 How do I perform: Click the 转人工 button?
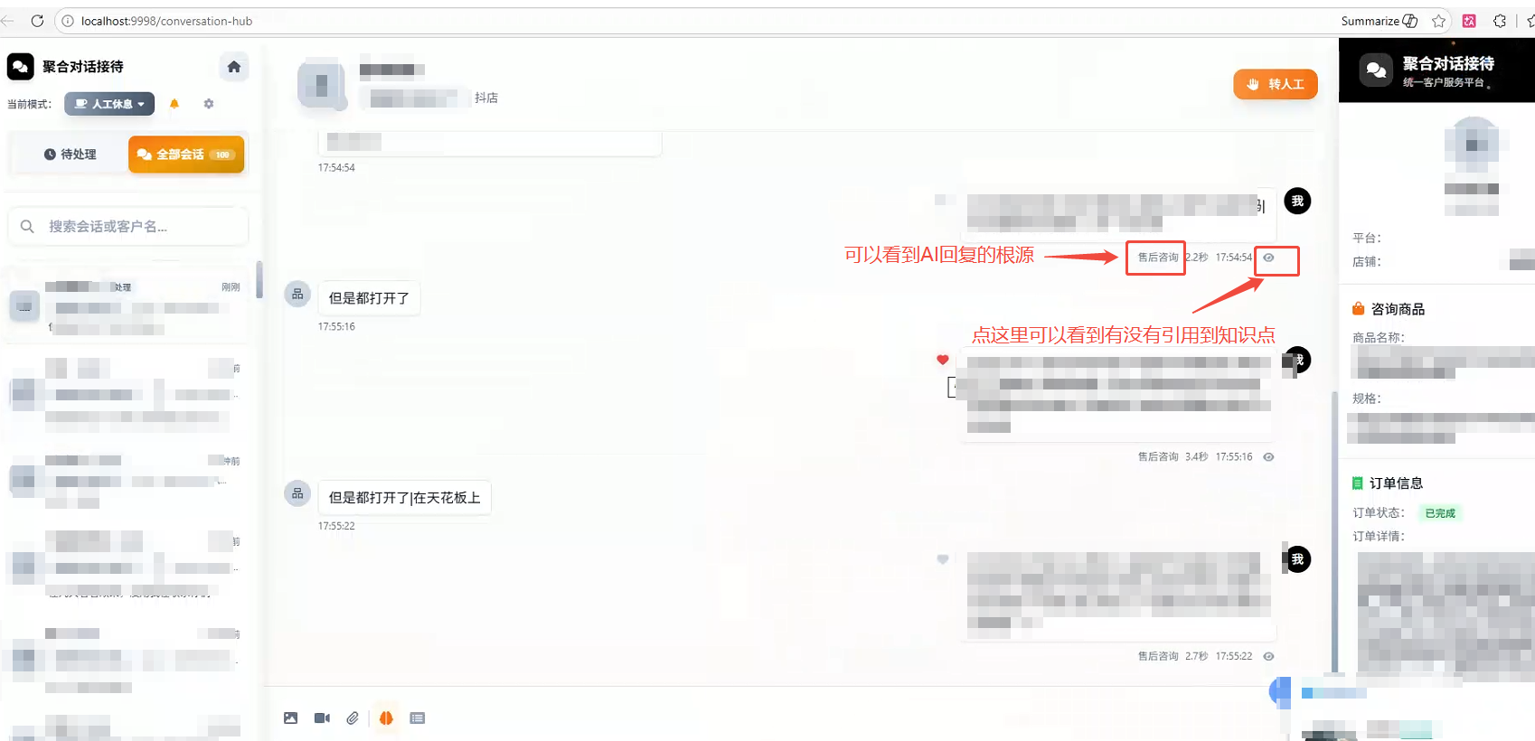(x=1276, y=84)
